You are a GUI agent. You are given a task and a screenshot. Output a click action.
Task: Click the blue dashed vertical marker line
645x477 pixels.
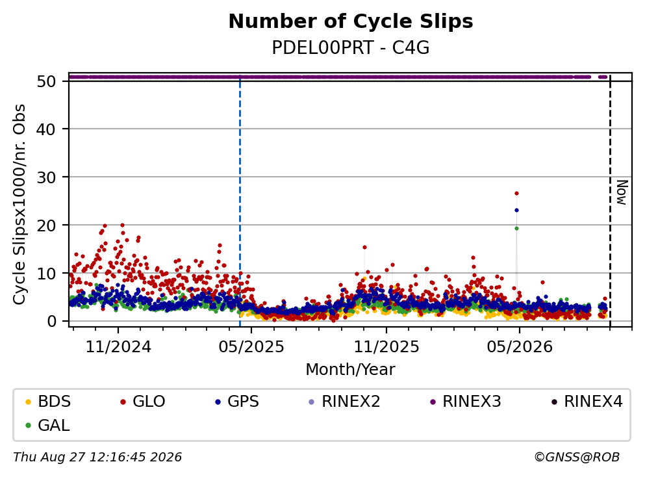pos(240,201)
